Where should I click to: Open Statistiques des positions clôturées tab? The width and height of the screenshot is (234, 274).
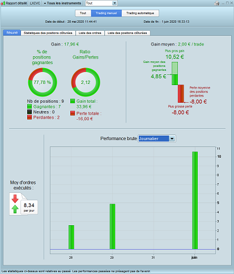point(48,33)
